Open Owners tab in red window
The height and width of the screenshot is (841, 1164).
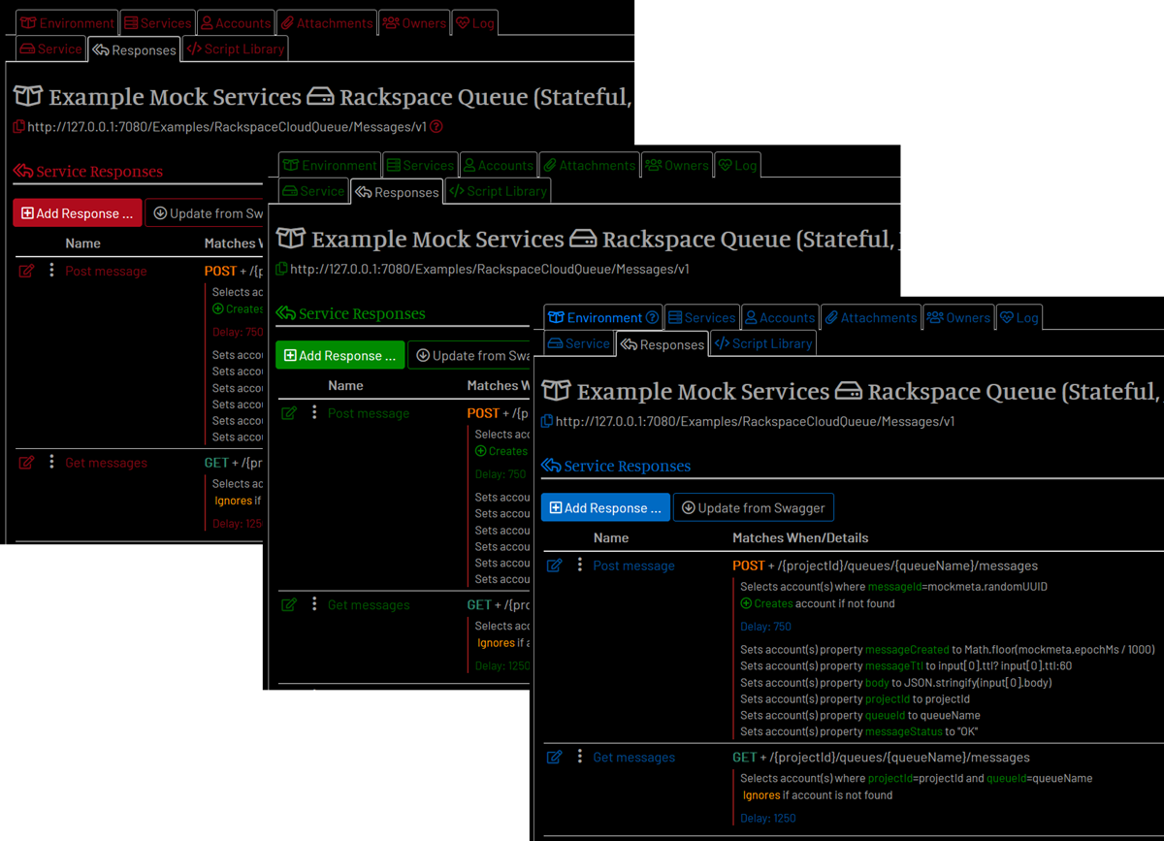pos(414,22)
